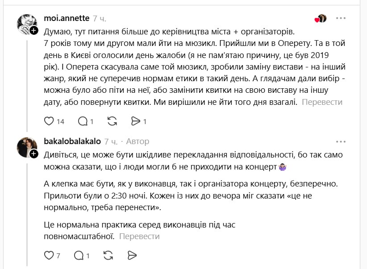The image size is (367, 269).
Task: Open the 7 ч. timestamp on moi.annette's comment
Action: click(100, 18)
